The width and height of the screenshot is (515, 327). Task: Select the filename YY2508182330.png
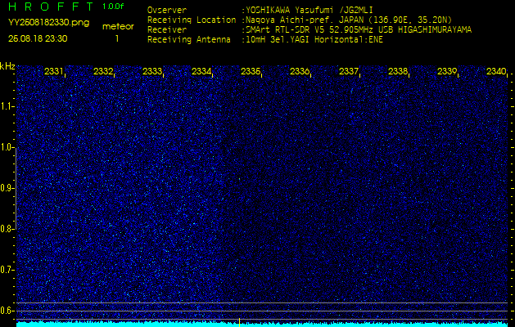point(48,23)
